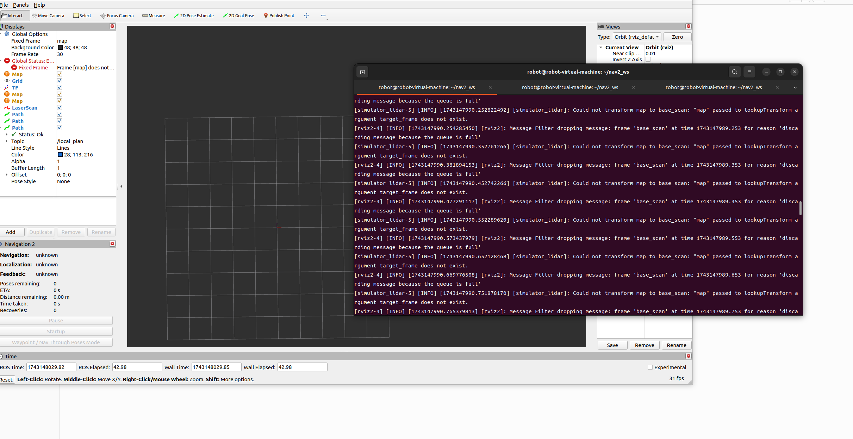Switch to the second terminal tab
The width and height of the screenshot is (853, 439).
(570, 87)
